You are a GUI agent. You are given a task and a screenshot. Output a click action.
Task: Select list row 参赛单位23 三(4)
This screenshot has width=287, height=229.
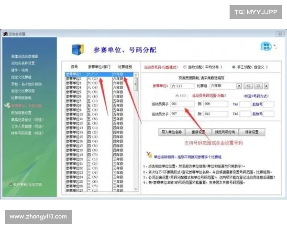(99, 173)
